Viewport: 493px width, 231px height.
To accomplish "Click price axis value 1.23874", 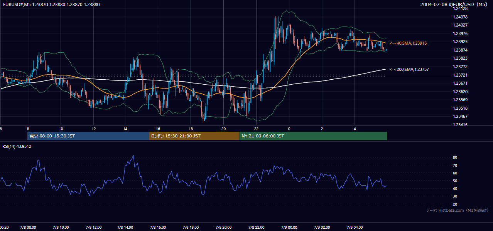I will (460, 50).
